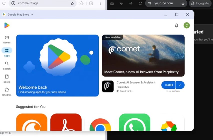Open the Adobe Acrobat suggested app
The width and height of the screenshot is (213, 140).
(66, 122)
